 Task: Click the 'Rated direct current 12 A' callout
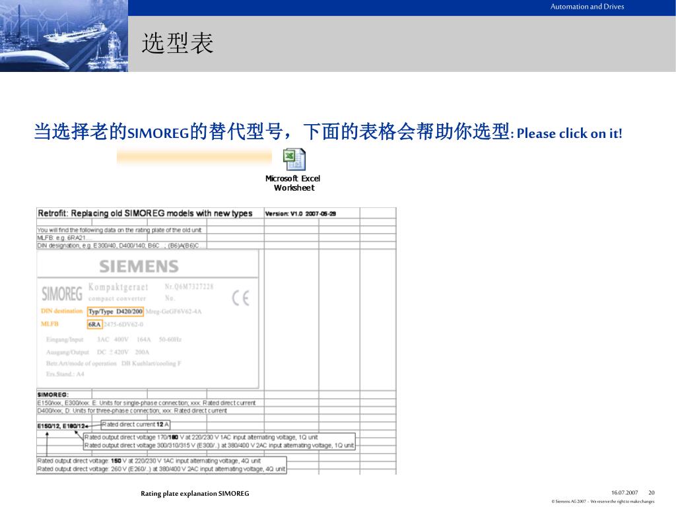135,424
